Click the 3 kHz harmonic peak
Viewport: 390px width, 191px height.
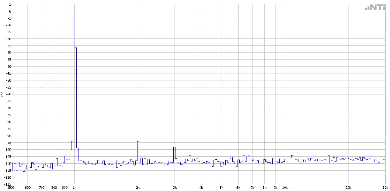pyautogui.click(x=174, y=147)
